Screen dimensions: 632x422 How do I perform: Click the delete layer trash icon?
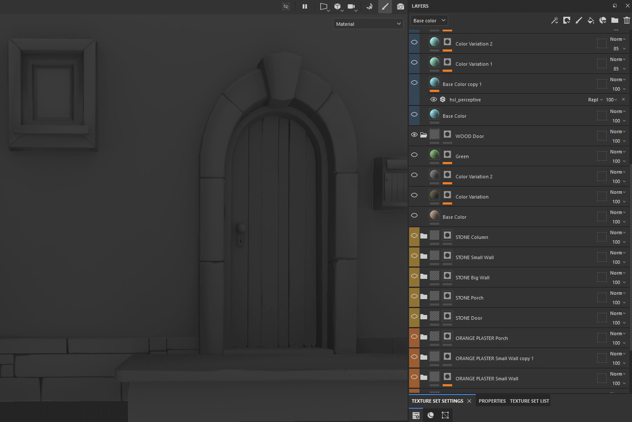point(626,20)
